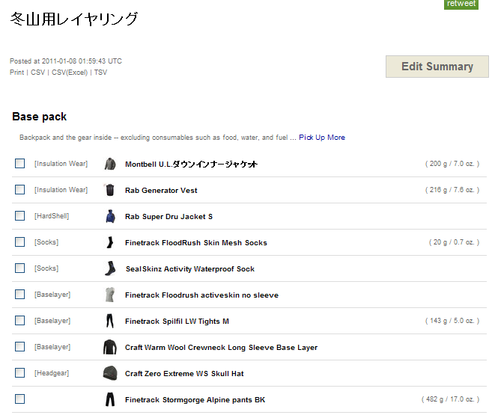The height and width of the screenshot is (418, 492).
Task: Click the Craft Warm Wool Crewneck icon
Action: (110, 347)
